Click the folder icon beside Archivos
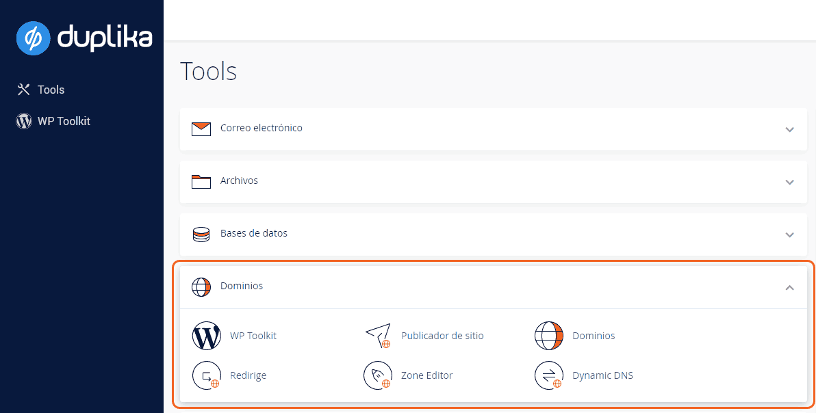Viewport: 816px width, 413px height. coord(201,181)
